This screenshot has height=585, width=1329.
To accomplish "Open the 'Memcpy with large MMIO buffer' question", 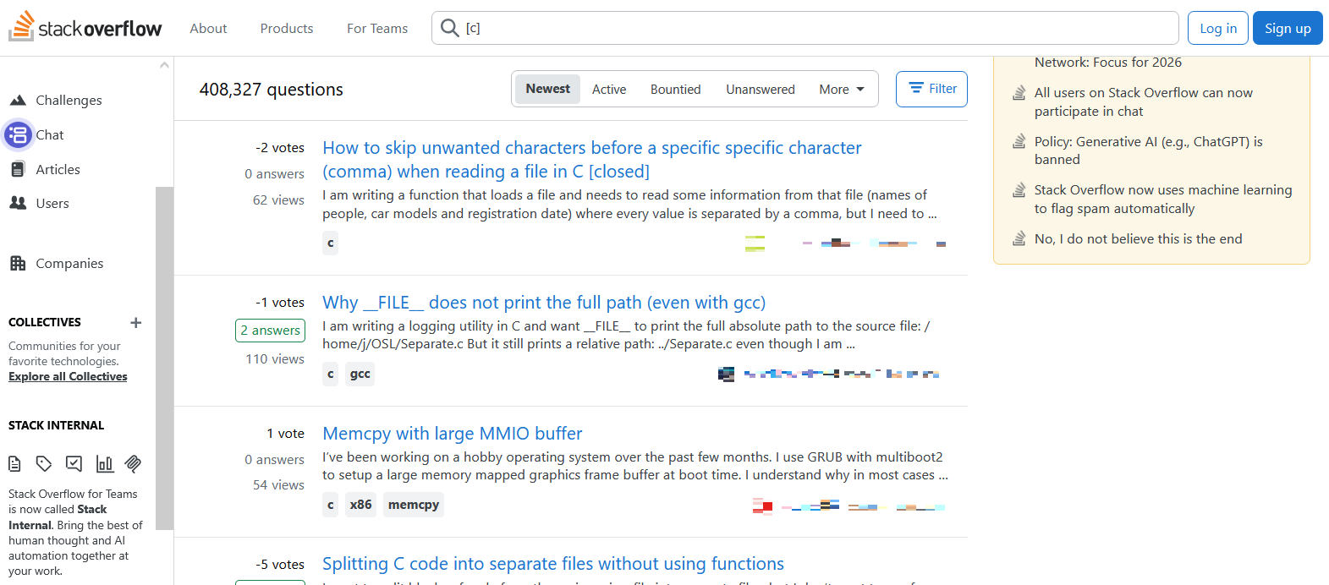I will (x=452, y=434).
